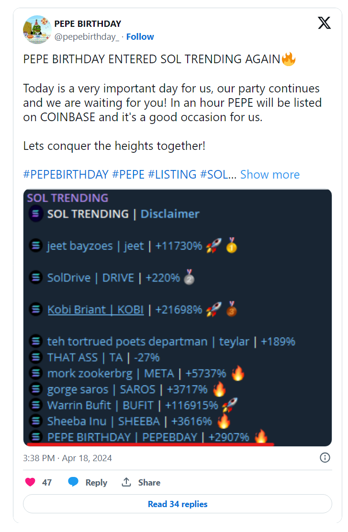Click the reply speech bubble icon
This screenshot has width=348, height=532.
click(x=73, y=482)
